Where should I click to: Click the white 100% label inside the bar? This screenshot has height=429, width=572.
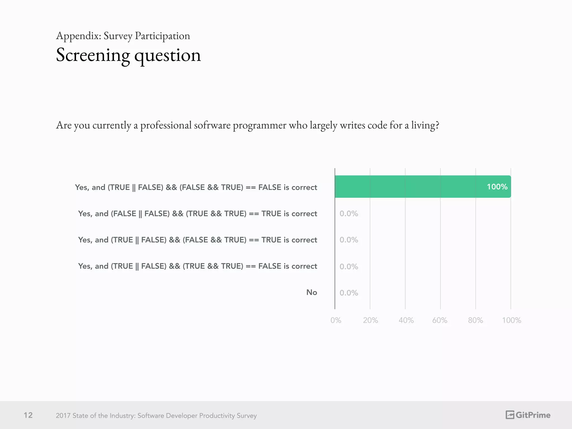tap(497, 187)
